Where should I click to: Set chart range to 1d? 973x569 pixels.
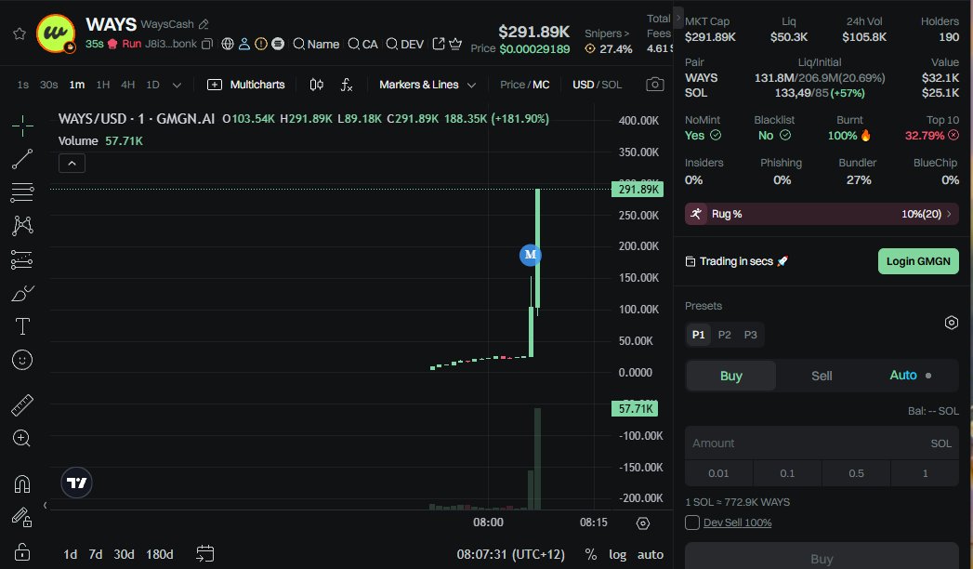[70, 554]
